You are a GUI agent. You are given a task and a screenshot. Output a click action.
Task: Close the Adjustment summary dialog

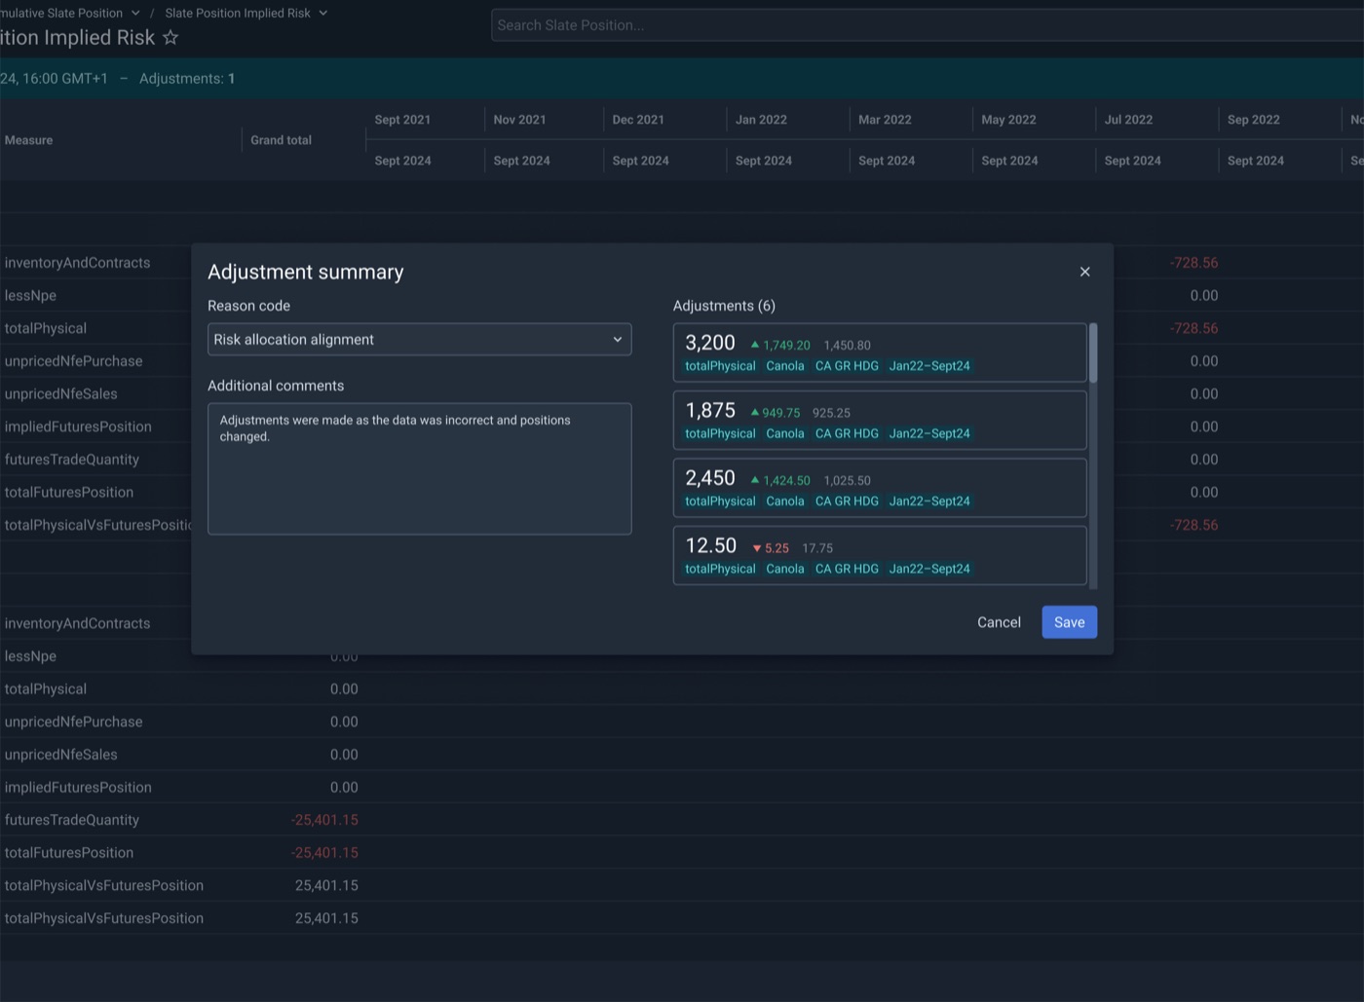point(1084,272)
